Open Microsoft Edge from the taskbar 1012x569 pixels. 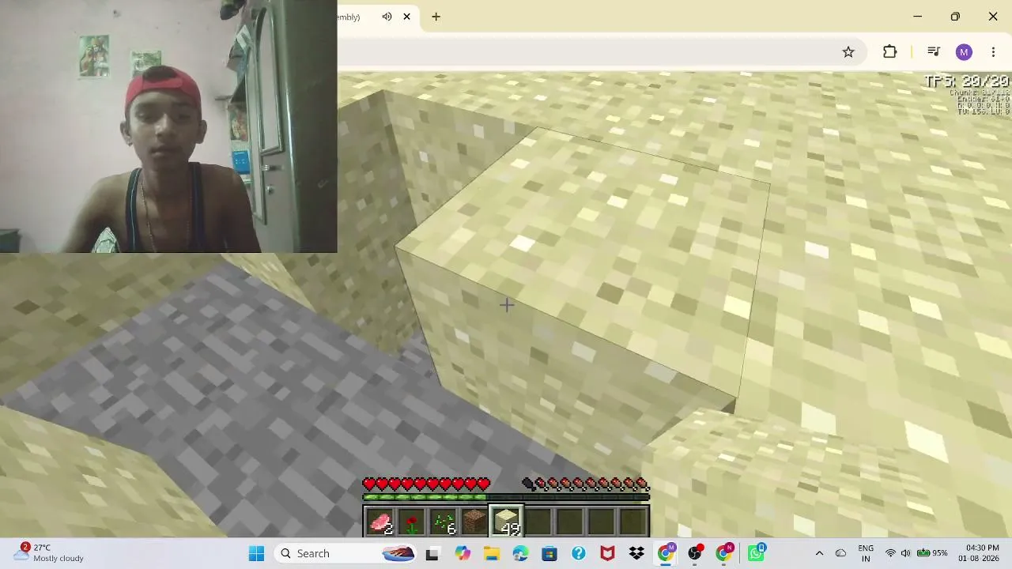(x=520, y=553)
